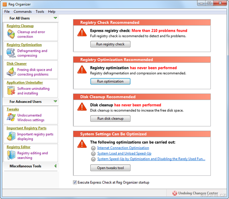229x199 pixels.
Task: Click the Registry Check Recommended panel header
Action: pos(142,23)
